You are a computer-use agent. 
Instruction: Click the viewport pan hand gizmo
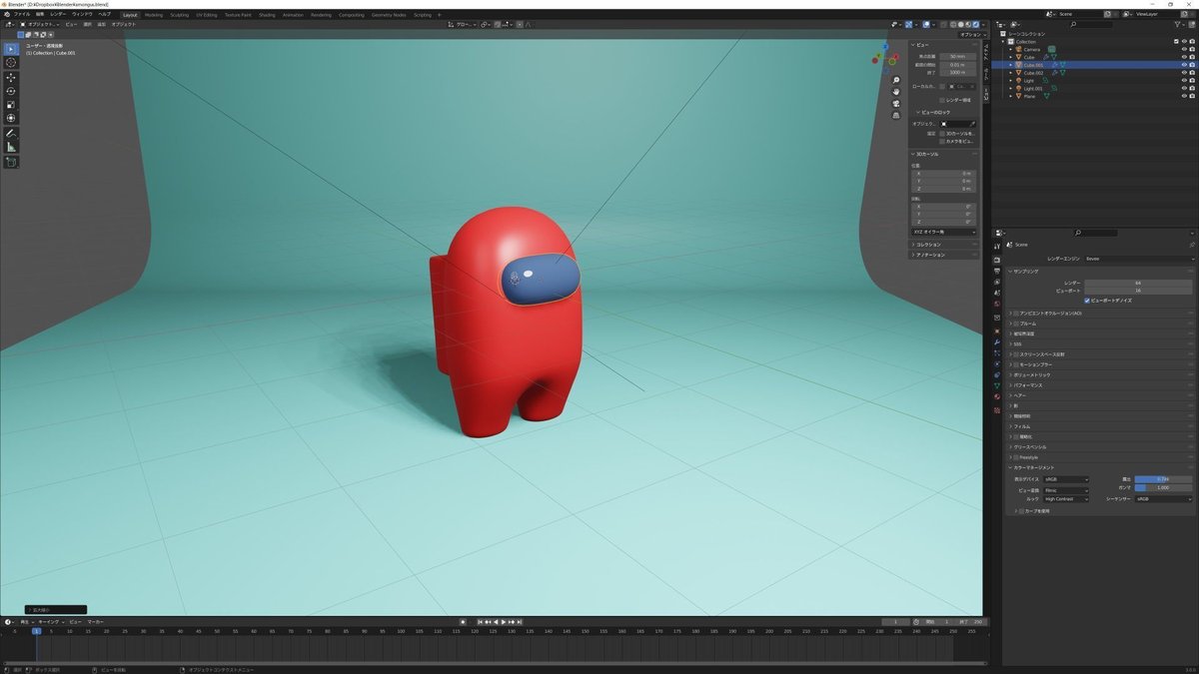click(x=896, y=92)
